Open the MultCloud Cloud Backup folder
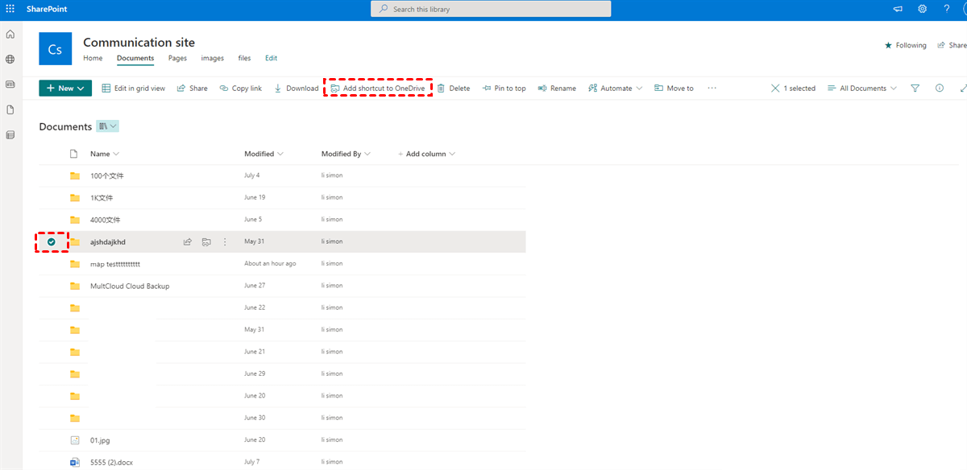The height and width of the screenshot is (470, 967). [x=130, y=286]
